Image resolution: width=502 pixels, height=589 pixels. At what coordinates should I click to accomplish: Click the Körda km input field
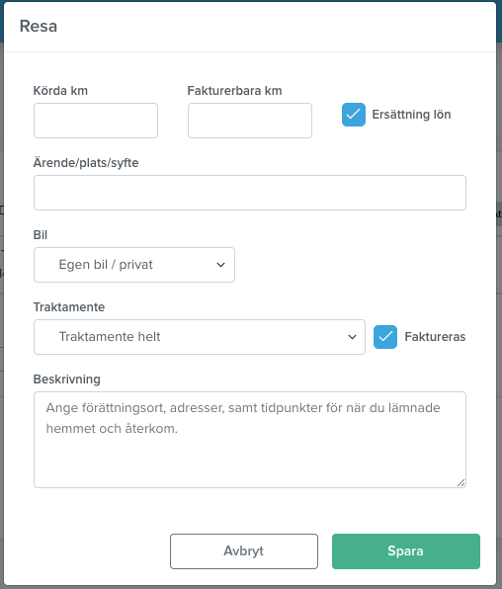click(x=96, y=121)
